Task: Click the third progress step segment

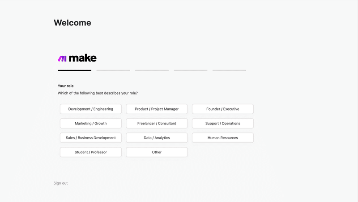Action: coord(152,70)
